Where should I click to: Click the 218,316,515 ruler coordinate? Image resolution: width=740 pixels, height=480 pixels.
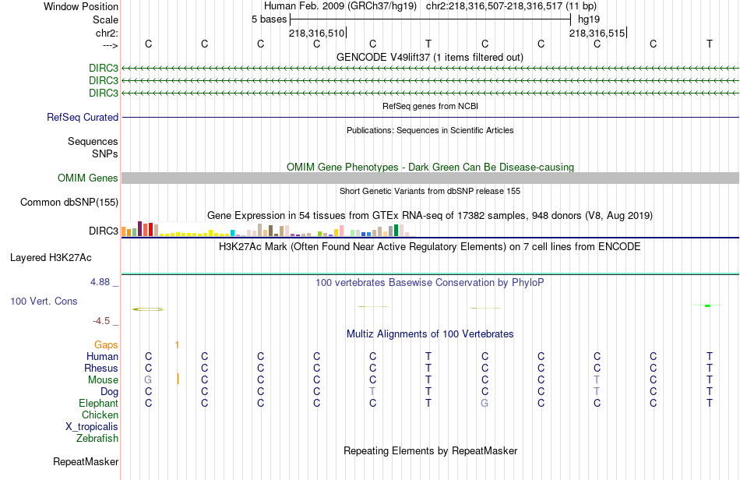(597, 33)
